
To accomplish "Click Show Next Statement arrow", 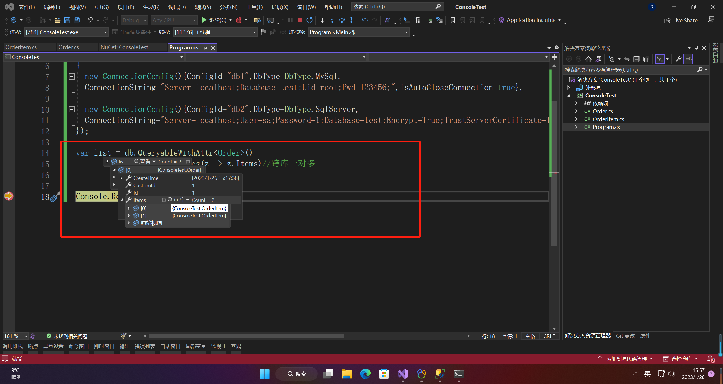I will (322, 20).
